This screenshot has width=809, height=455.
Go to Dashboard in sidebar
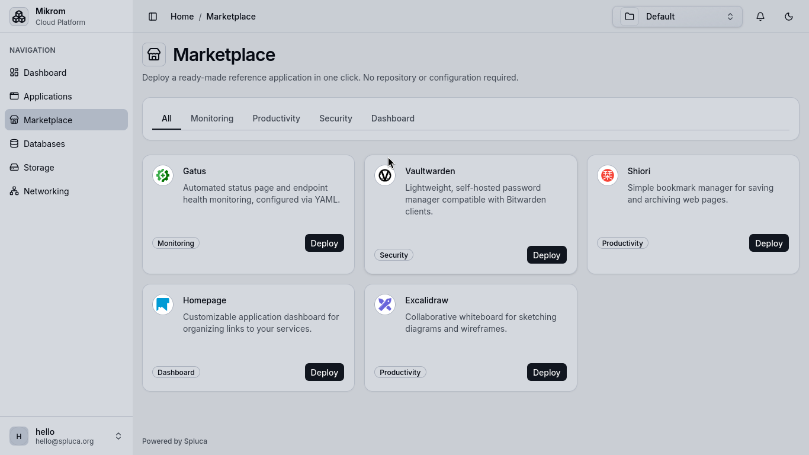pyautogui.click(x=66, y=72)
